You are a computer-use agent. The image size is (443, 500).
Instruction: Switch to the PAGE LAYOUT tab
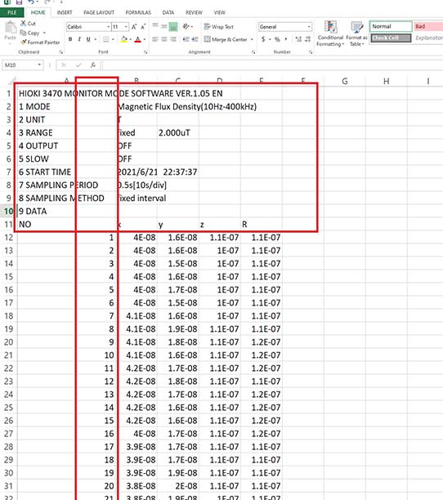pos(99,12)
